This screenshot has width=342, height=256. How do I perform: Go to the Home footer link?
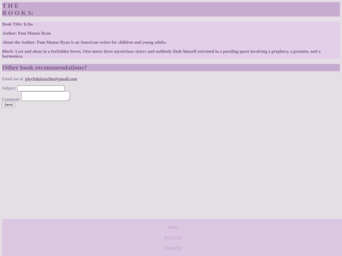coord(173,227)
